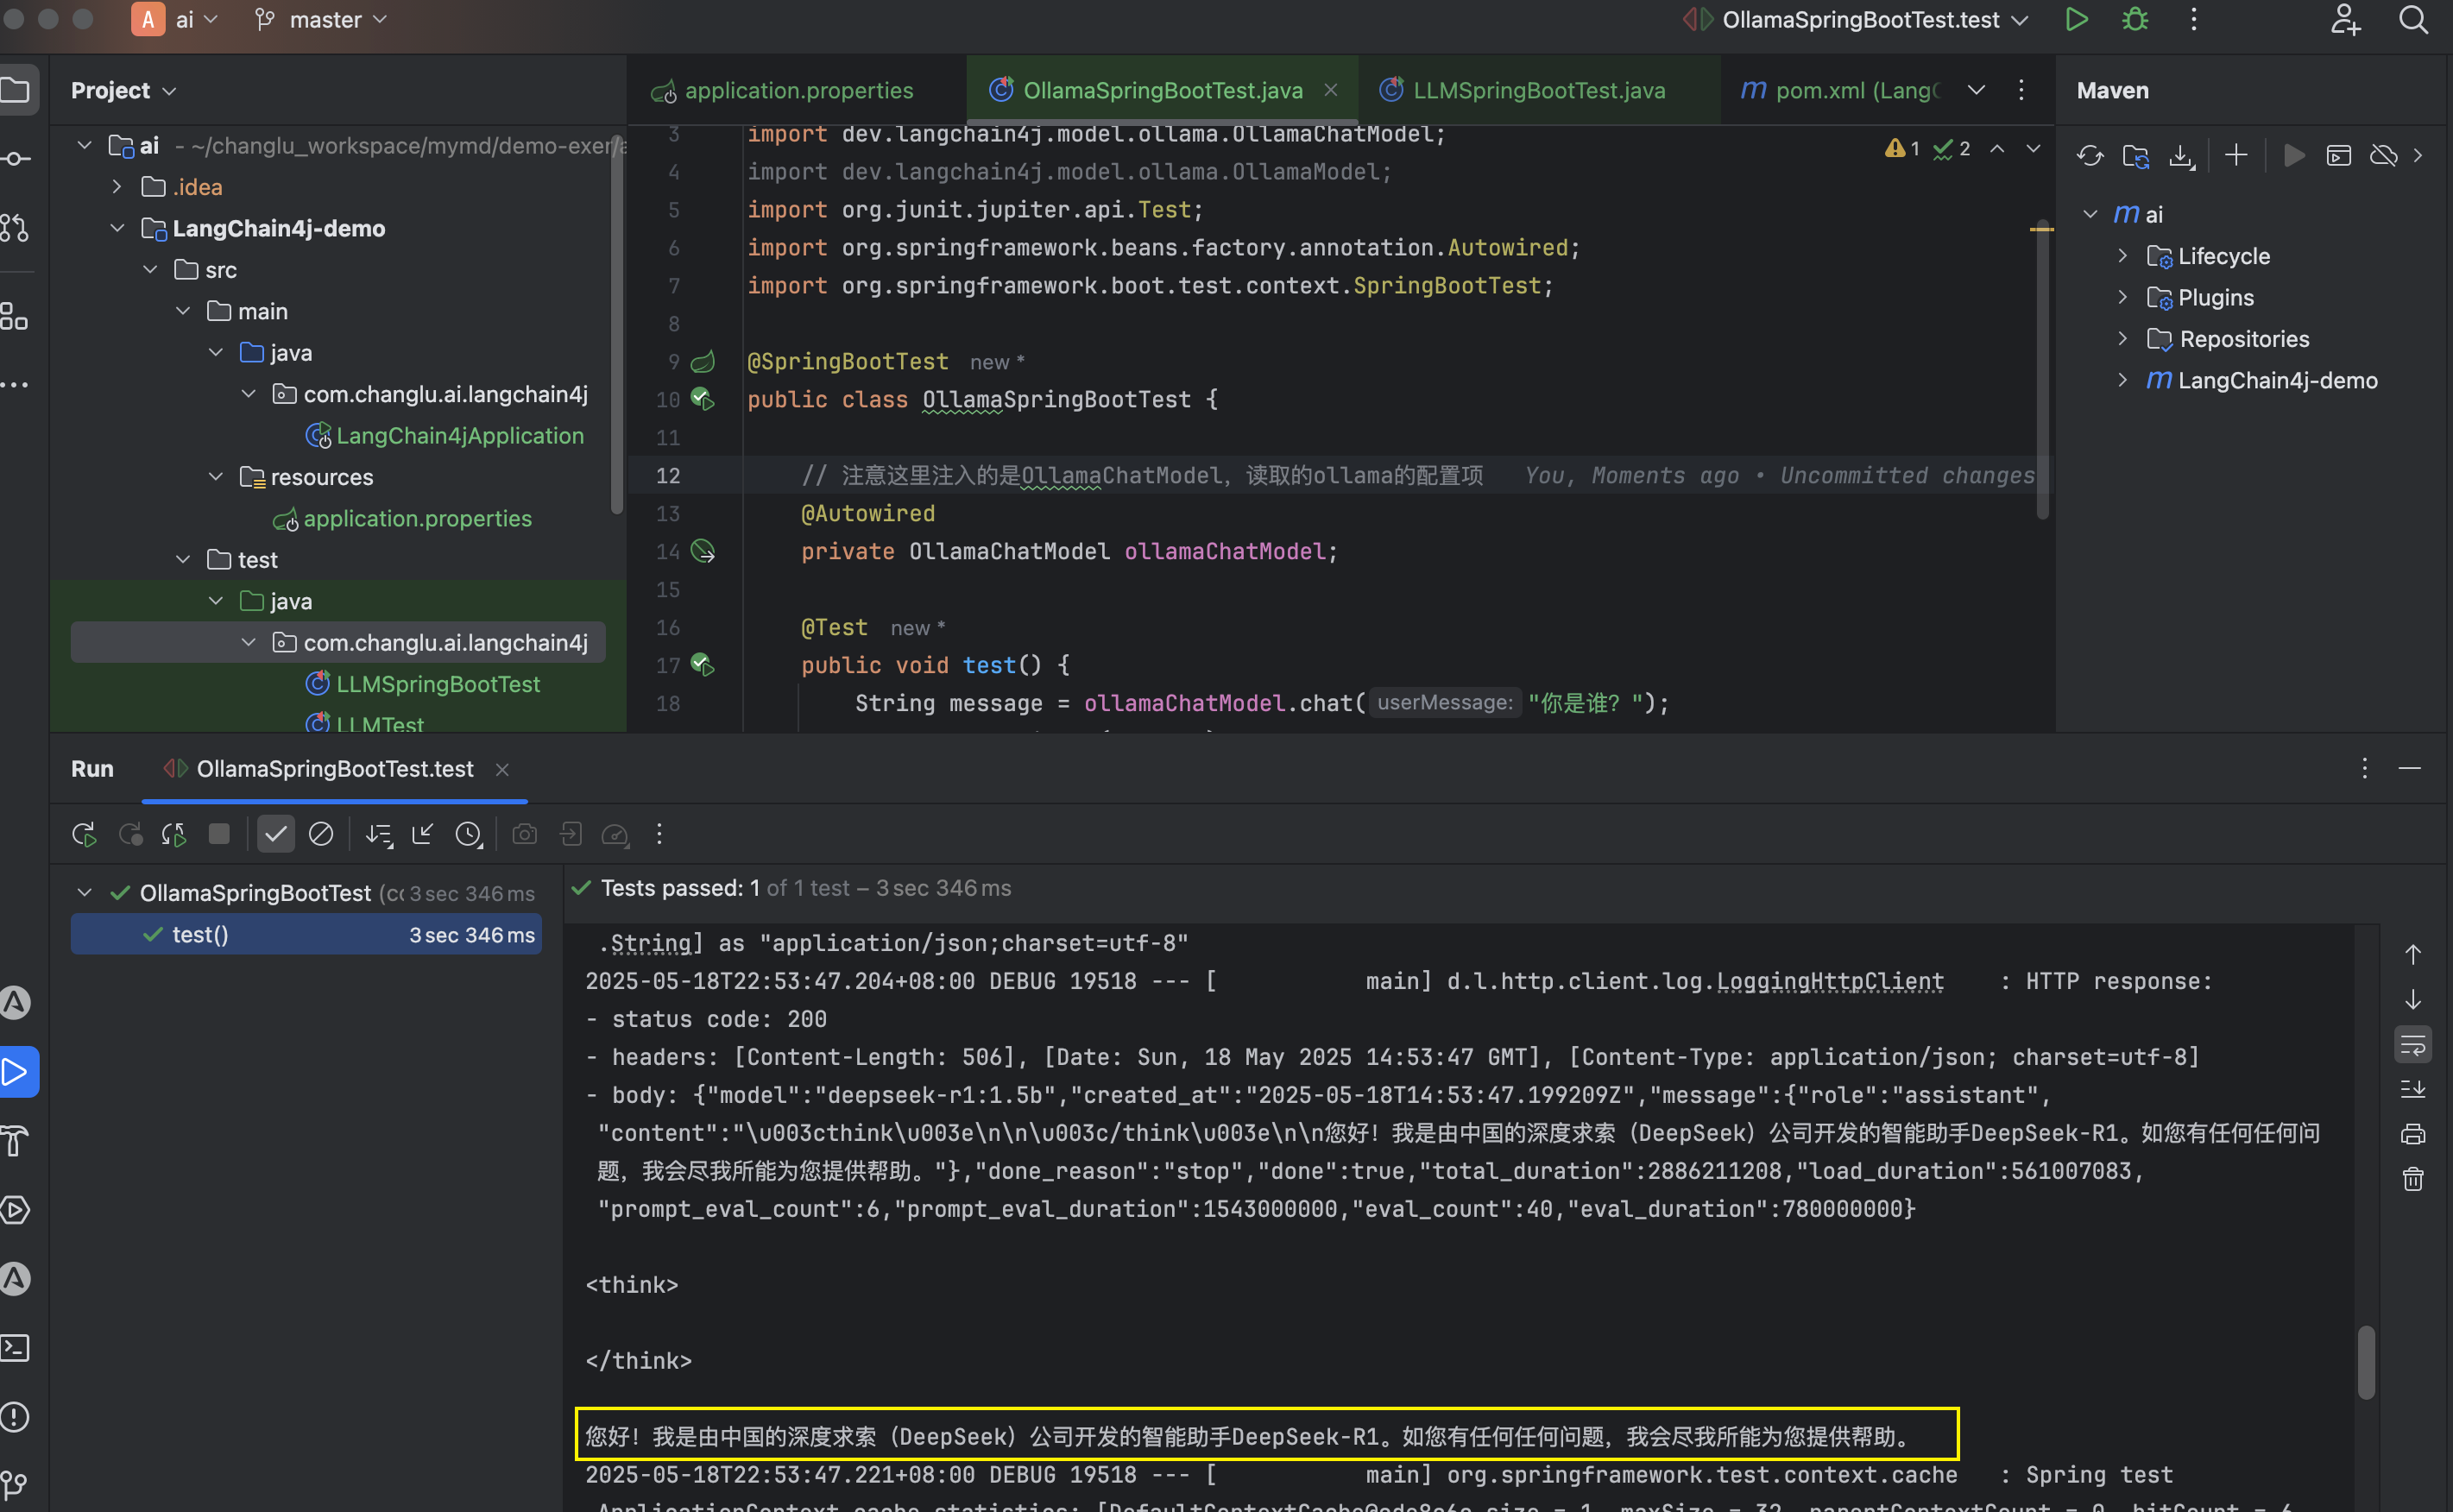This screenshot has width=2453, height=1512.
Task: Open run configuration OllamaSpringBootTest.test dropdown
Action: click(1856, 20)
